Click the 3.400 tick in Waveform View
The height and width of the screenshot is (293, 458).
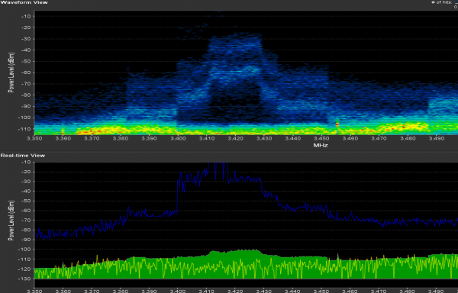tap(178, 138)
